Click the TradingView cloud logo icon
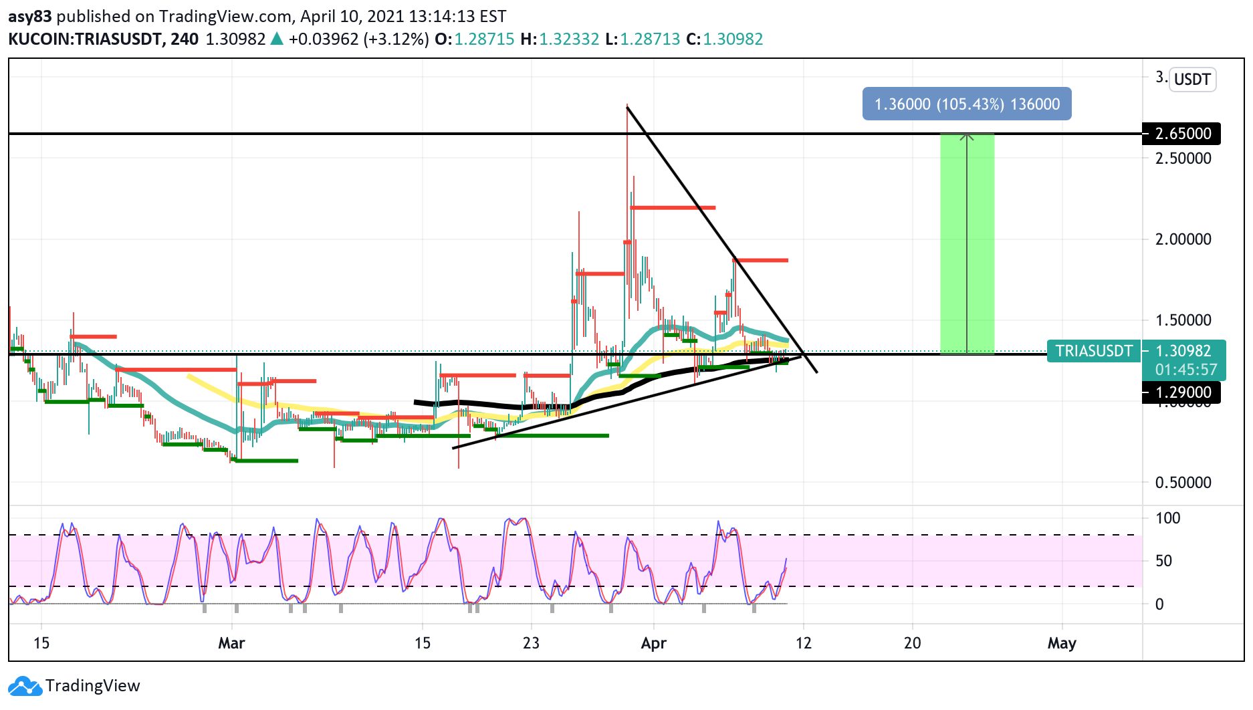This screenshot has height=710, width=1253. coord(25,686)
